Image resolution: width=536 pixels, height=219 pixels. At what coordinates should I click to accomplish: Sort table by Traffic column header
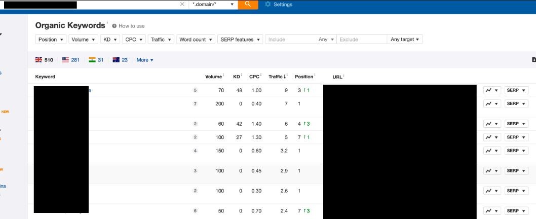tap(277, 77)
